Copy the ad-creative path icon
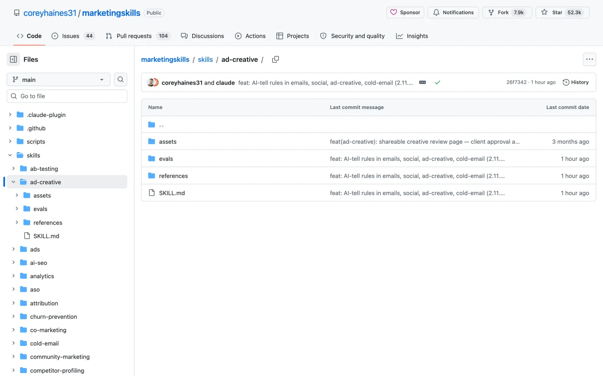The image size is (603, 376). (275, 59)
